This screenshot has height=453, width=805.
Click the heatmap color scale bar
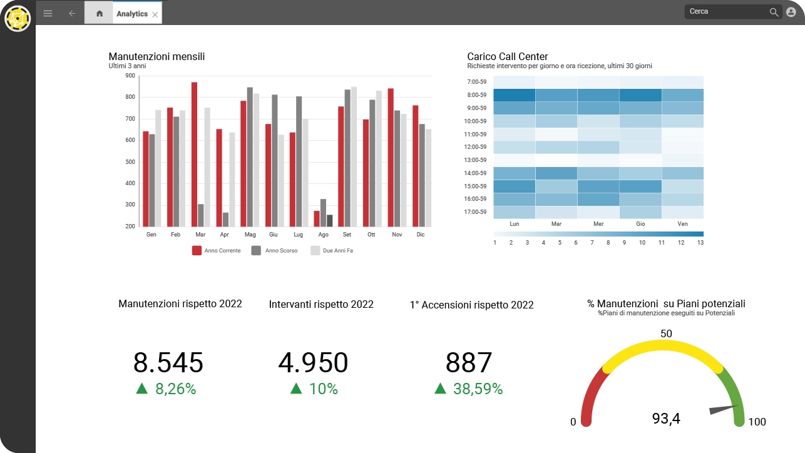598,234
